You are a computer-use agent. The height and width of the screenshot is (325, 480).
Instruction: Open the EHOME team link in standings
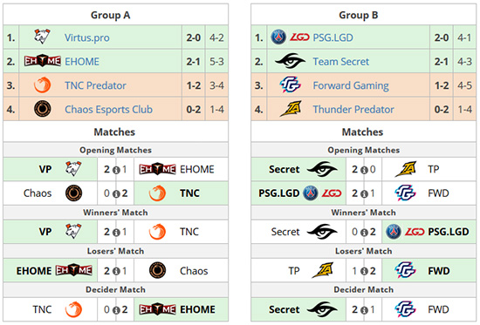[x=82, y=62]
